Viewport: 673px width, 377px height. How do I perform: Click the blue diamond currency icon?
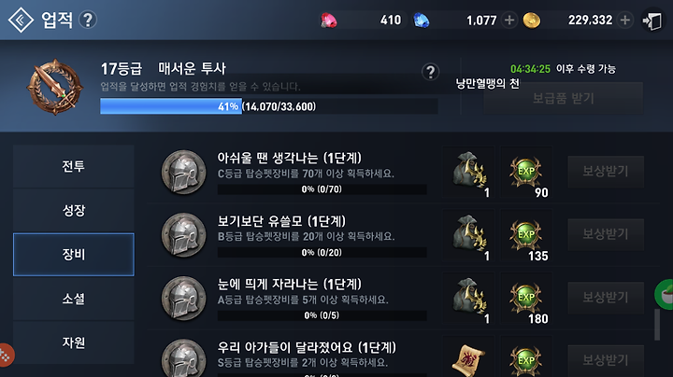421,21
